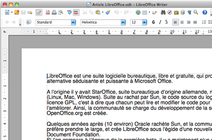Screen dimensions: 212x140
Task: Print the file directly with printer icon
Action: click(54, 13)
